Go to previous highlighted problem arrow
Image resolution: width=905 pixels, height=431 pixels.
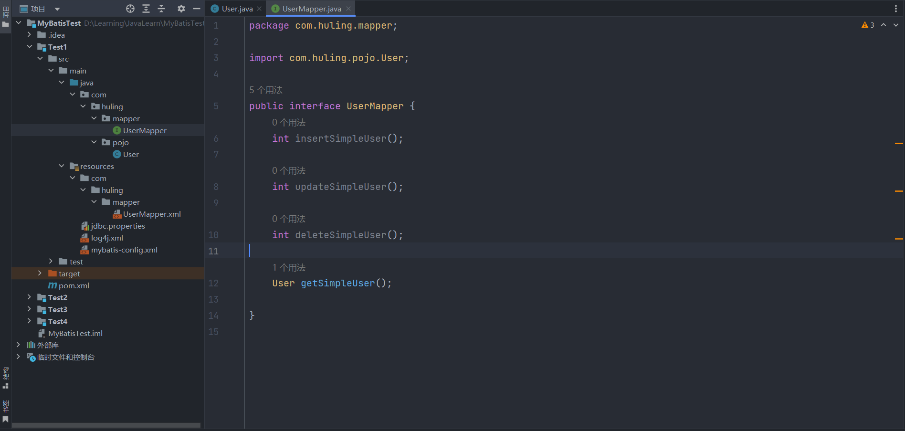click(x=884, y=25)
